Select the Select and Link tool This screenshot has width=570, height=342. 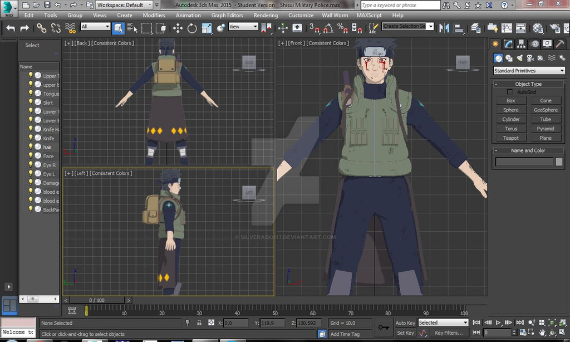click(x=41, y=28)
